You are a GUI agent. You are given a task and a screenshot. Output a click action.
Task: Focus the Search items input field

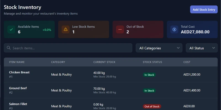(x=70, y=48)
